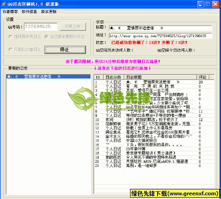Screen dimensions: 221x199
Task: Click the lightning app icon in title bar
Action: coord(4,4)
